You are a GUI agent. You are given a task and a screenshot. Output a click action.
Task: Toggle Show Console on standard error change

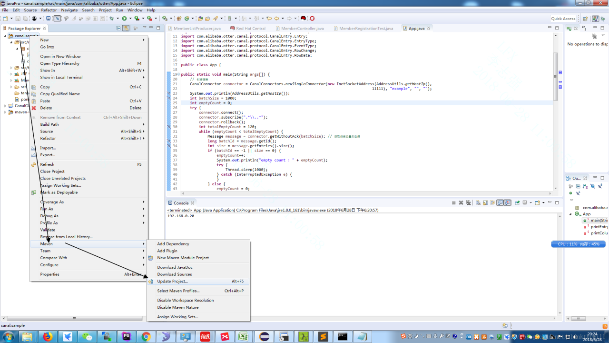click(x=508, y=202)
